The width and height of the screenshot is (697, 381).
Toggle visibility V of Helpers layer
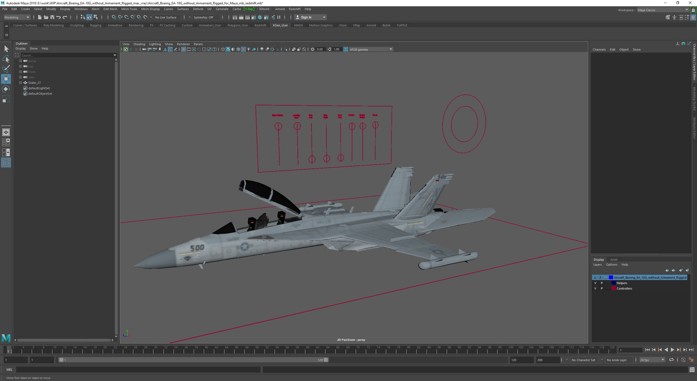pyautogui.click(x=595, y=283)
